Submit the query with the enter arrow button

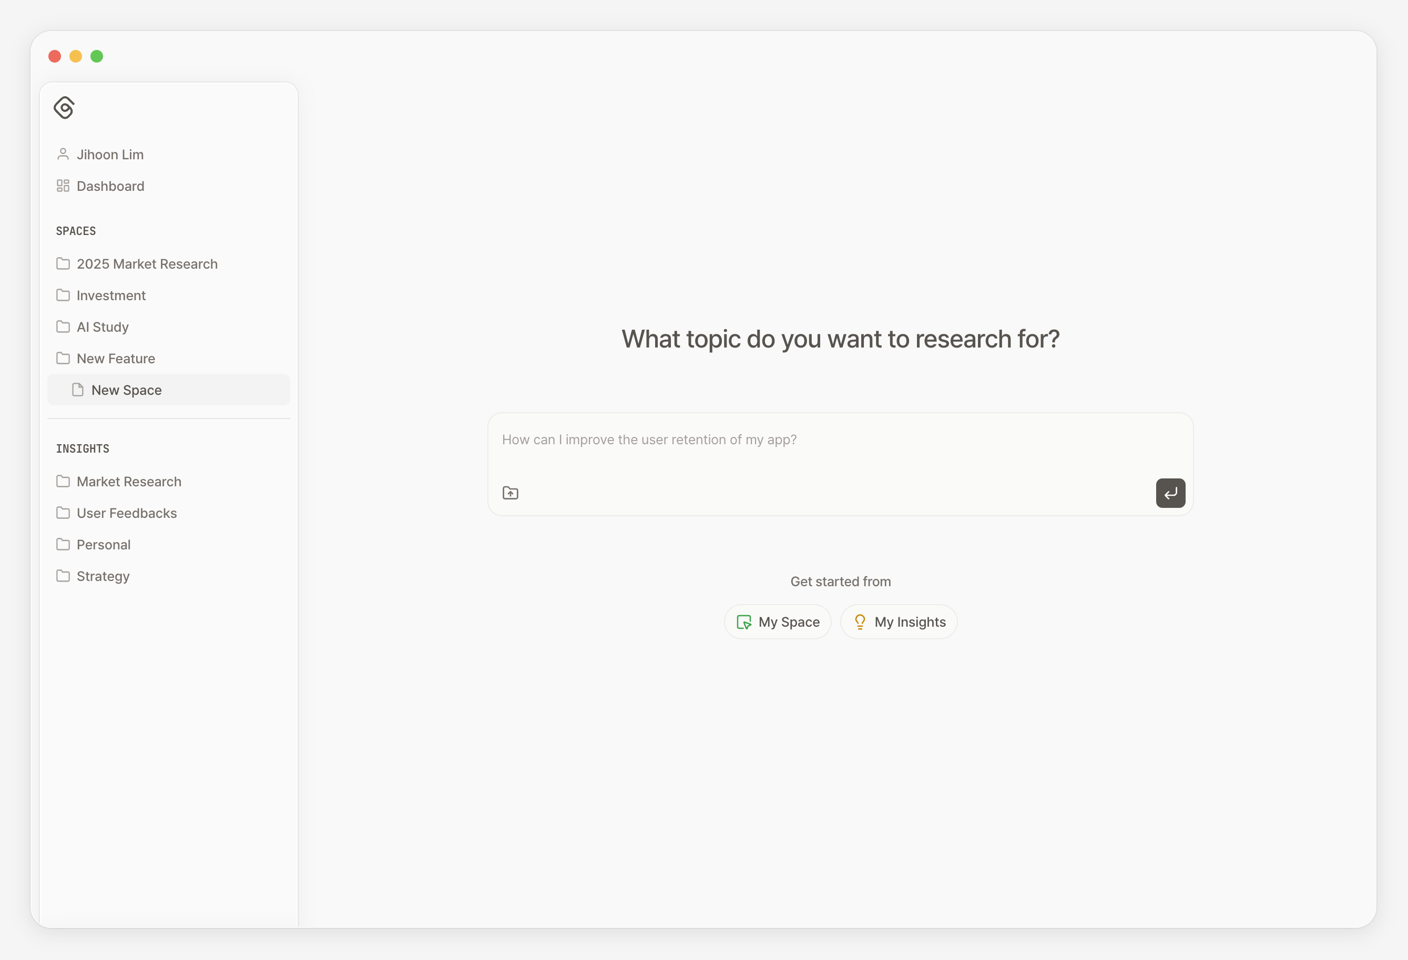[1170, 493]
